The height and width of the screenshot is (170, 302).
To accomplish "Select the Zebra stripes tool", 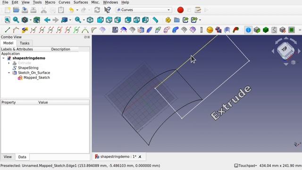I will click(115, 30).
